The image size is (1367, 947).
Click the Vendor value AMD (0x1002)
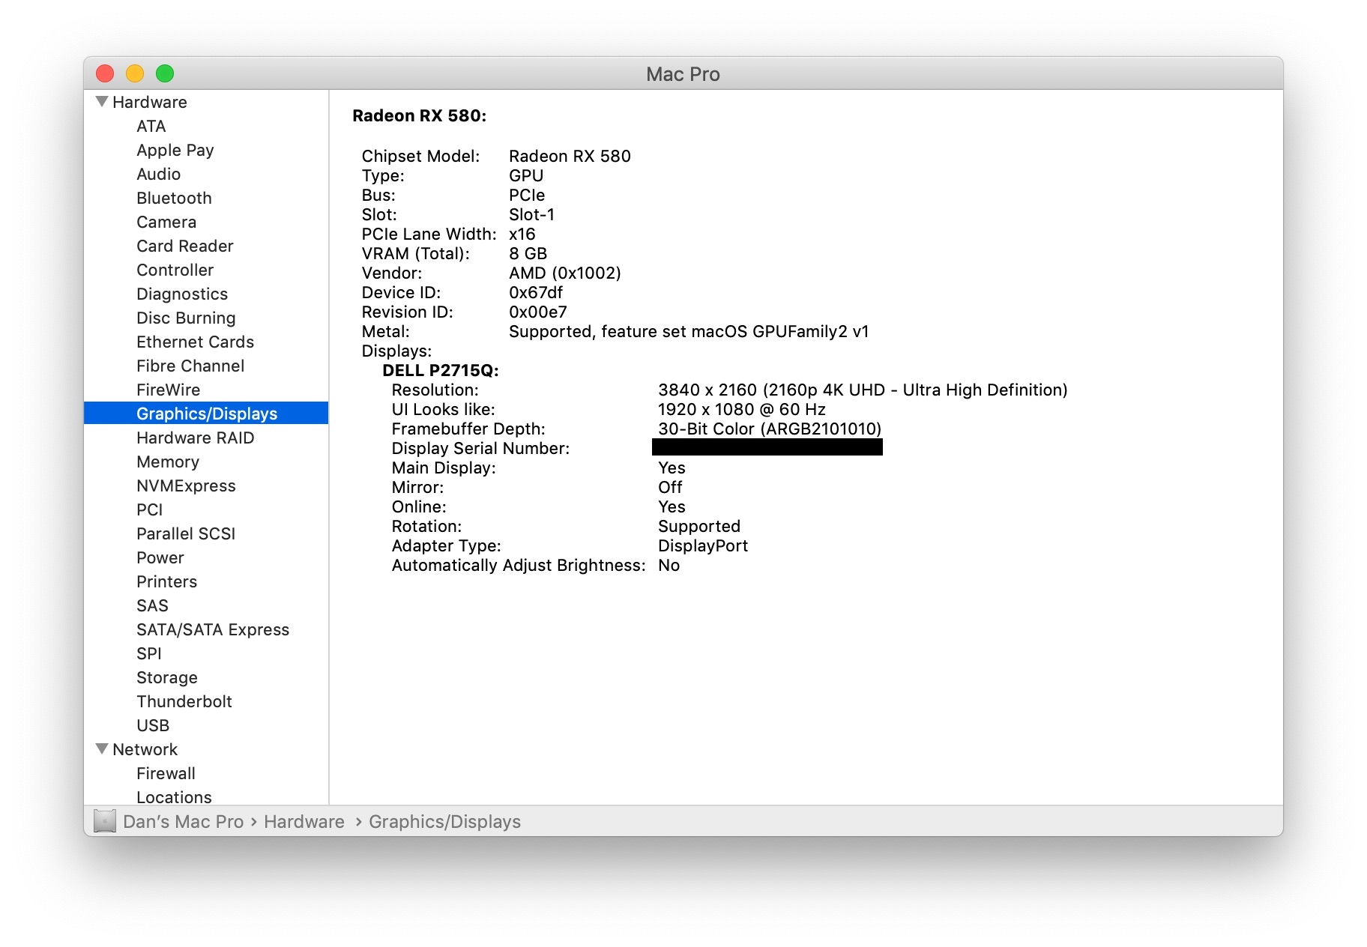pos(565,273)
